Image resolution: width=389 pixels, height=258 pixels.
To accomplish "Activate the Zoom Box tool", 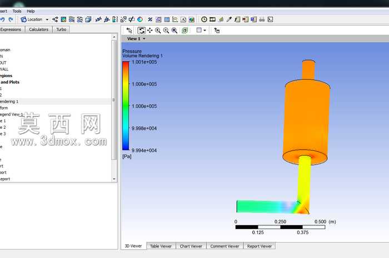I will pyautogui.click(x=166, y=31).
